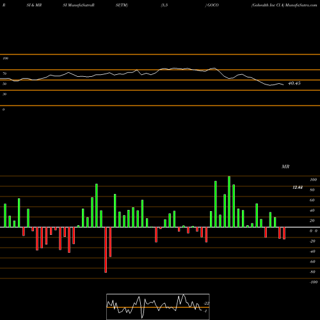Viewport: 320px width, 320px height.
Task: Click the 12.44 value in MR panel
Action: (298, 188)
